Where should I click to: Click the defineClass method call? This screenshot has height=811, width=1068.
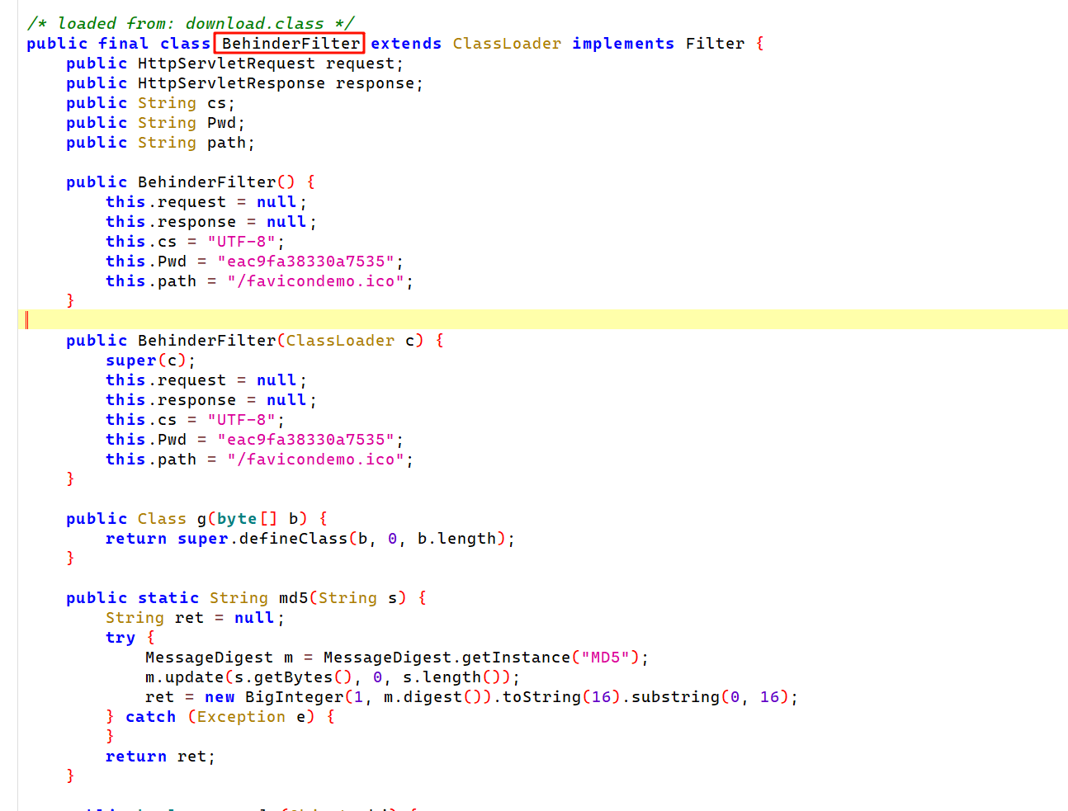click(293, 539)
